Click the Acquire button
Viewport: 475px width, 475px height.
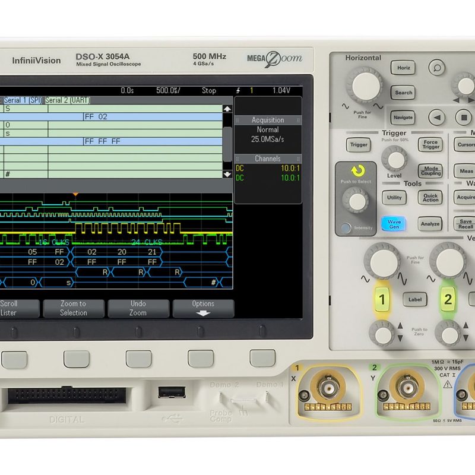point(465,197)
